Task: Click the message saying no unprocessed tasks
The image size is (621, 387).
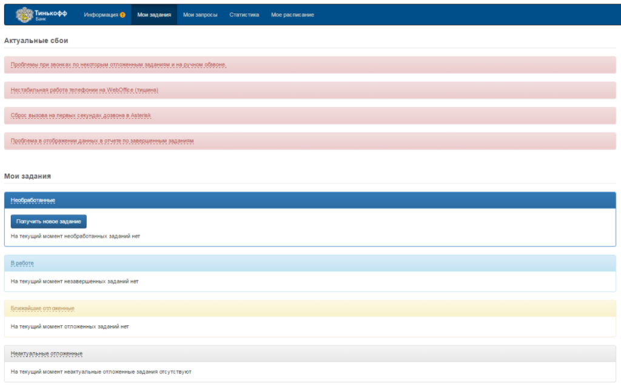Action: [75, 236]
